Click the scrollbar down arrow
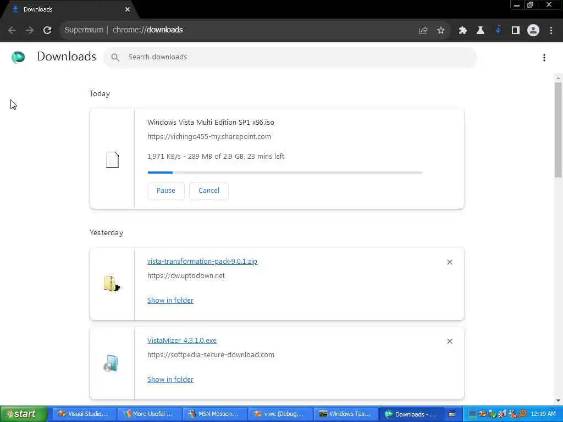Viewport: 563px width, 422px height. point(558,401)
